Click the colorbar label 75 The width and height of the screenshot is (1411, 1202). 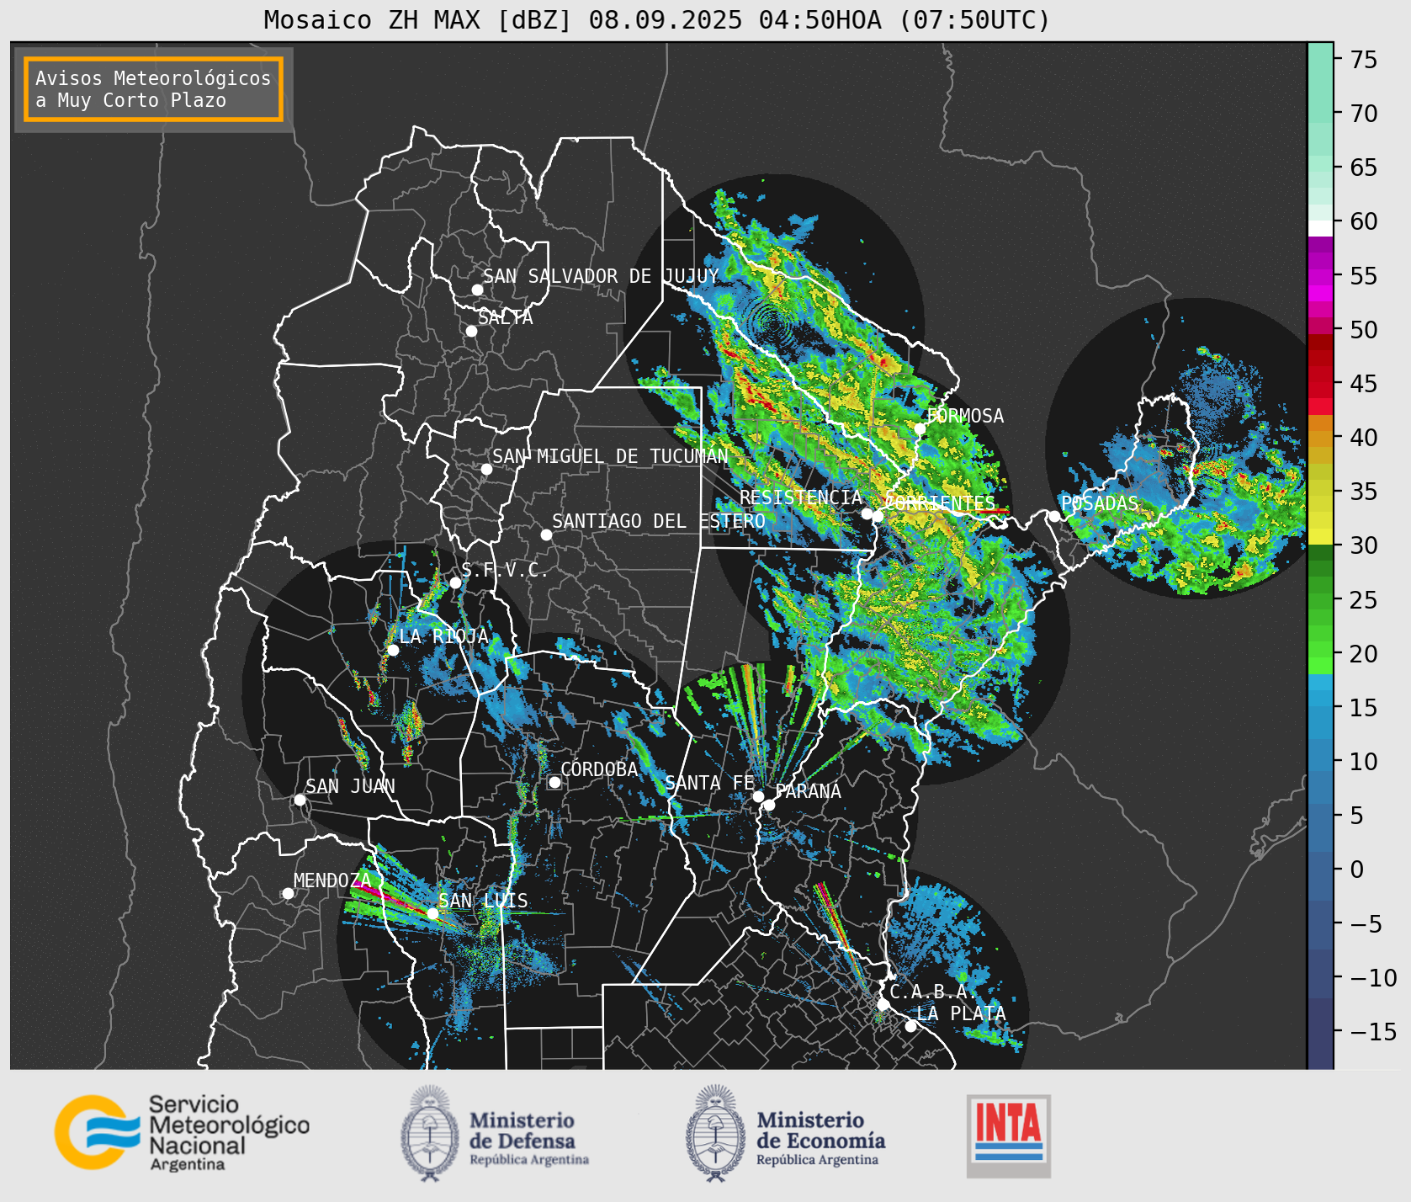pos(1364,60)
